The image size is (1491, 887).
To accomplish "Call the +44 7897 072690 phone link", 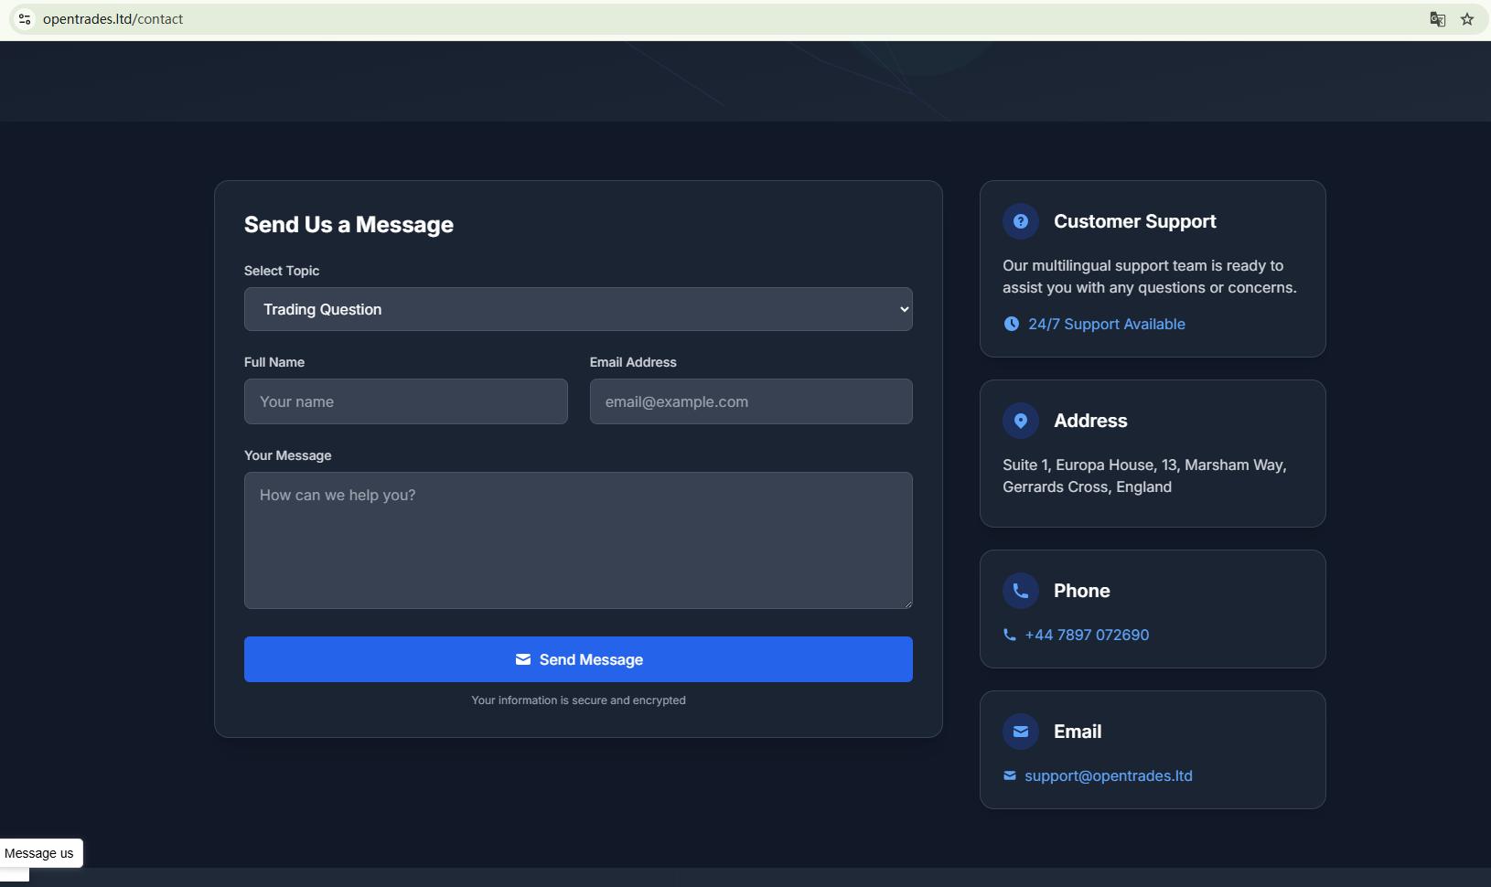I will point(1087,635).
